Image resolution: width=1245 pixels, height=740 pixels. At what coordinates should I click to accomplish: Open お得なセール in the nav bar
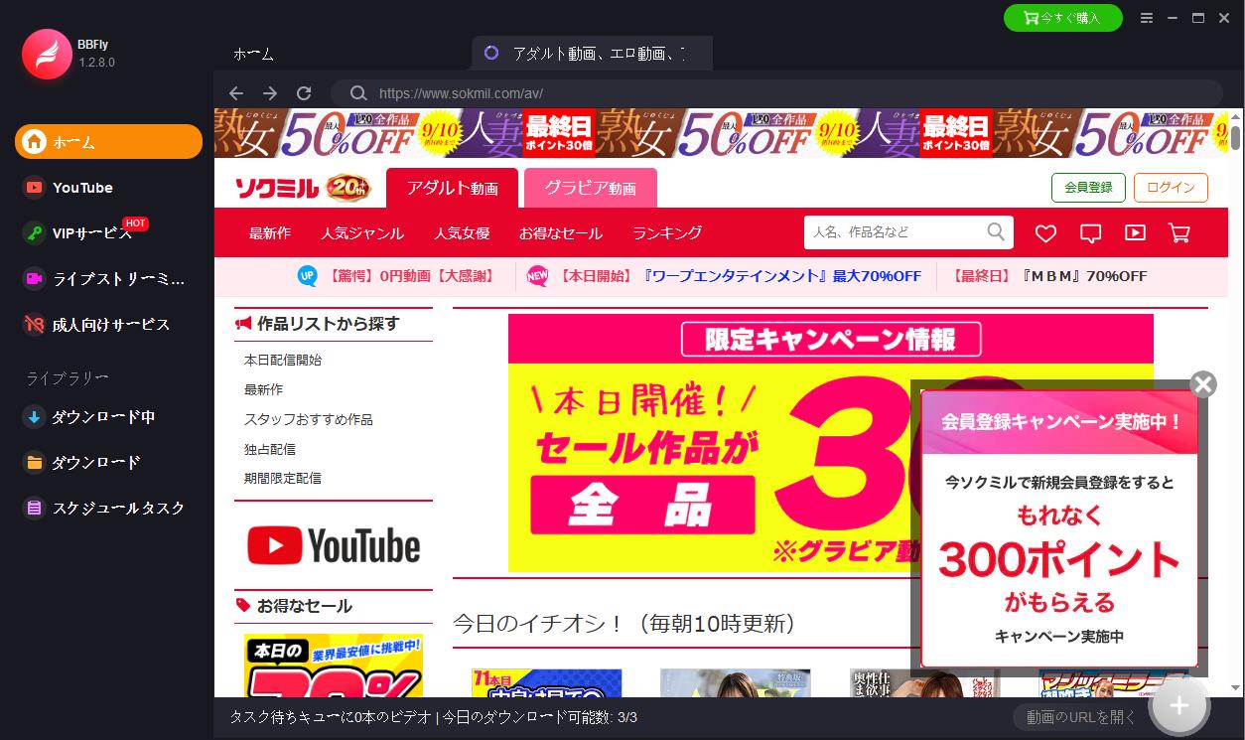coord(561,233)
